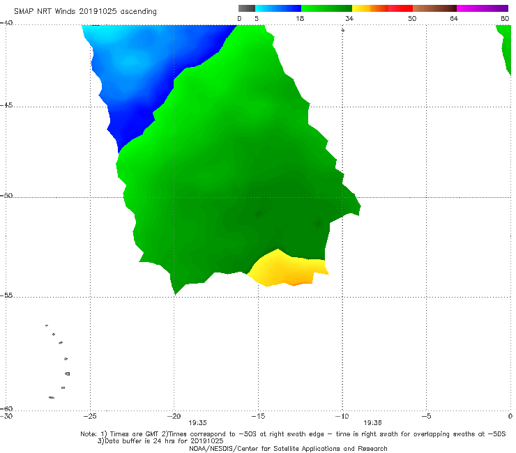This screenshot has width=516, height=453.
Task: Click the longitude label '-15'
Action: pyautogui.click(x=258, y=416)
